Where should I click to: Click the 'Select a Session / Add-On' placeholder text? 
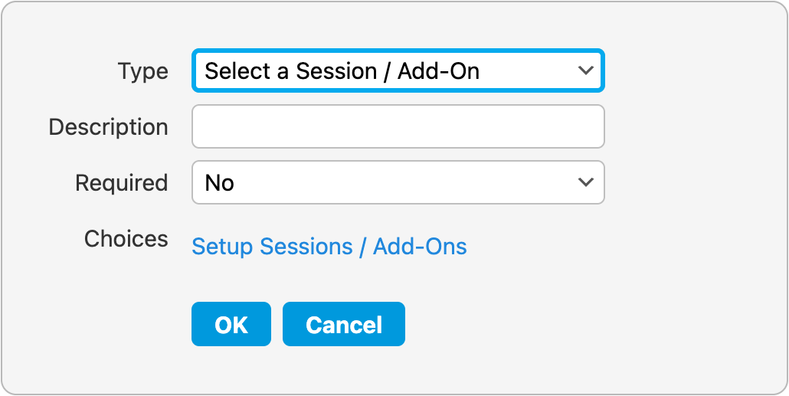pos(342,71)
